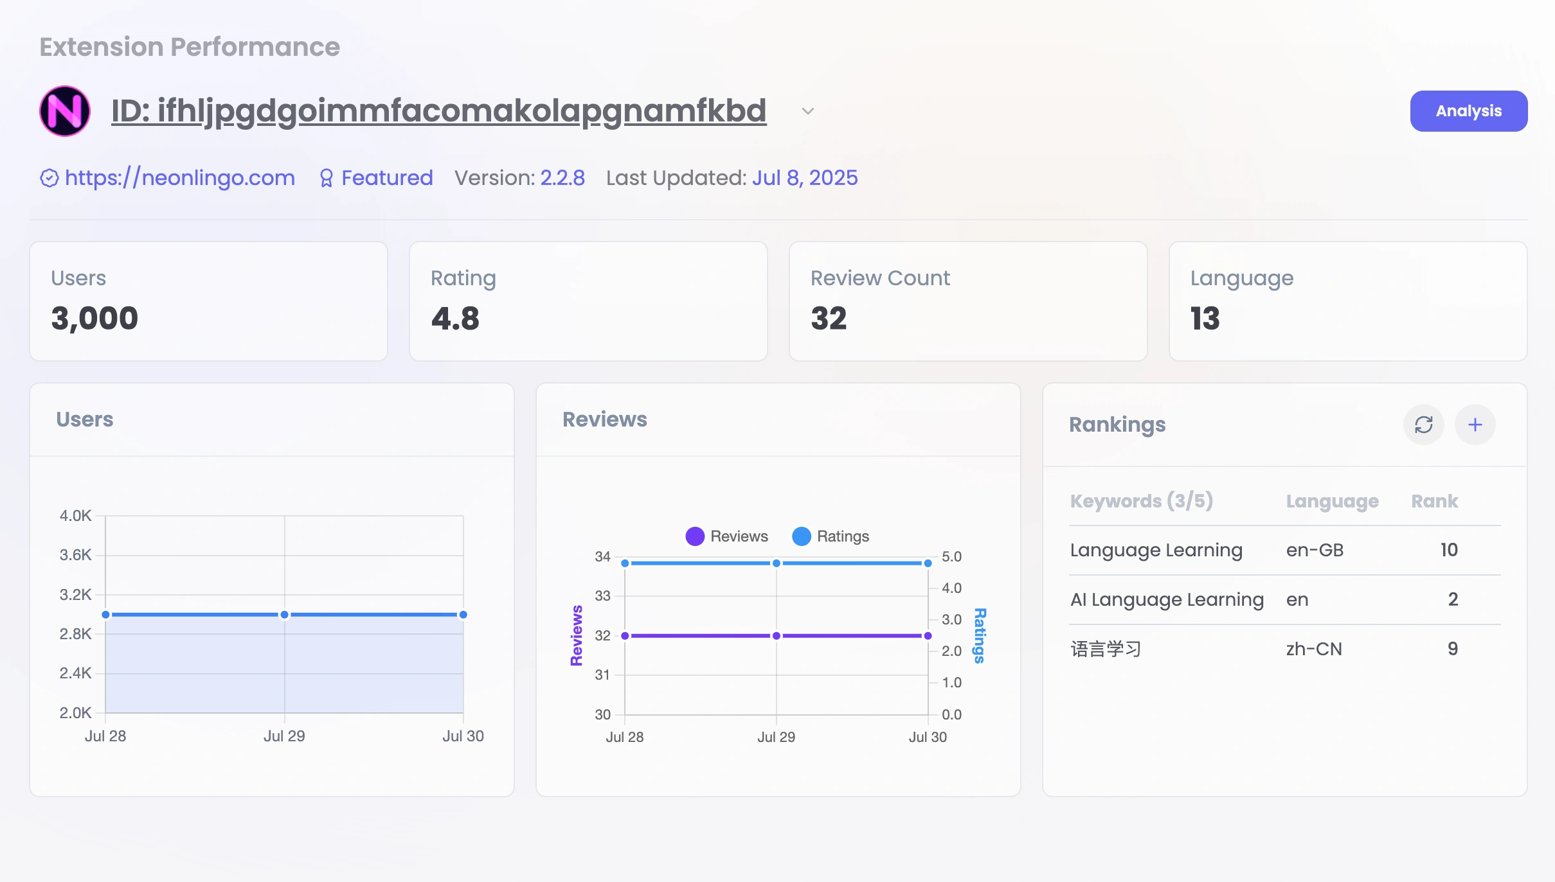Toggle the Ratings legend blue dot
The image size is (1555, 882).
point(801,536)
